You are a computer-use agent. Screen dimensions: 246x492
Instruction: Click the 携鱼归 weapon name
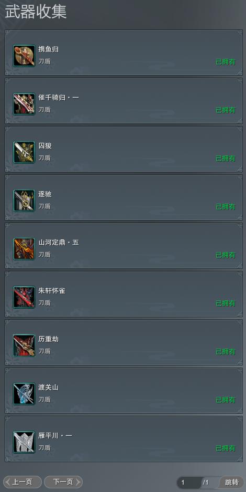(x=49, y=49)
